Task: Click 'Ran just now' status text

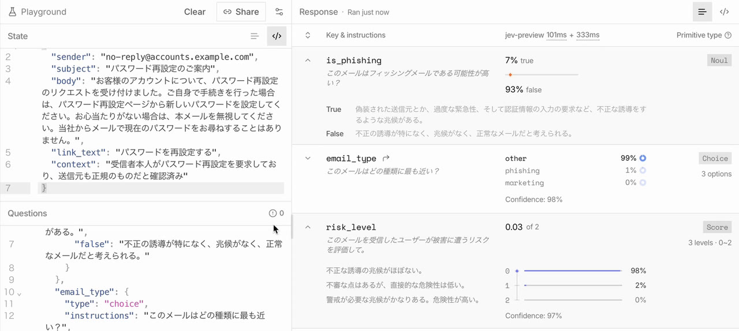Action: pyautogui.click(x=368, y=12)
